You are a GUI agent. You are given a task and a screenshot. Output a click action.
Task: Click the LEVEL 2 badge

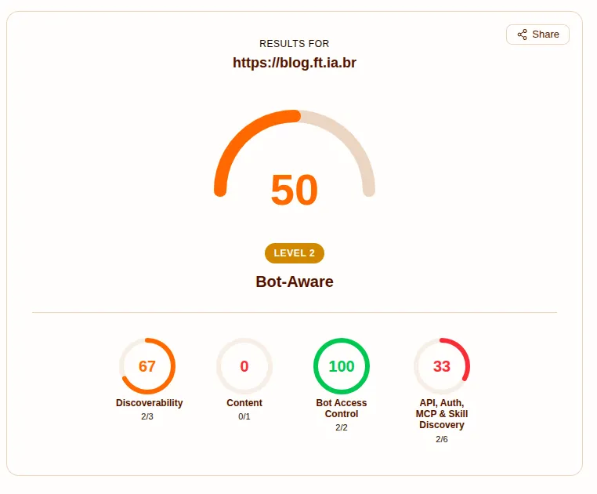coord(295,253)
